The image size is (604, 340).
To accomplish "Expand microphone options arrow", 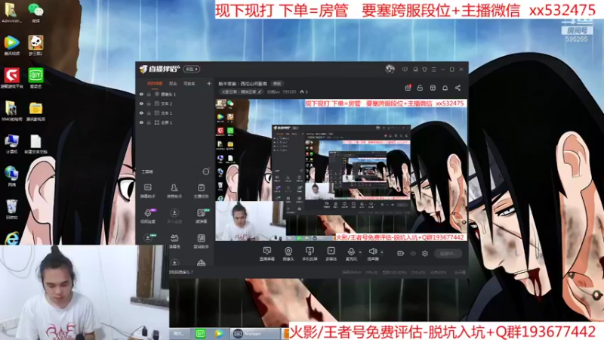I will coord(360,252).
